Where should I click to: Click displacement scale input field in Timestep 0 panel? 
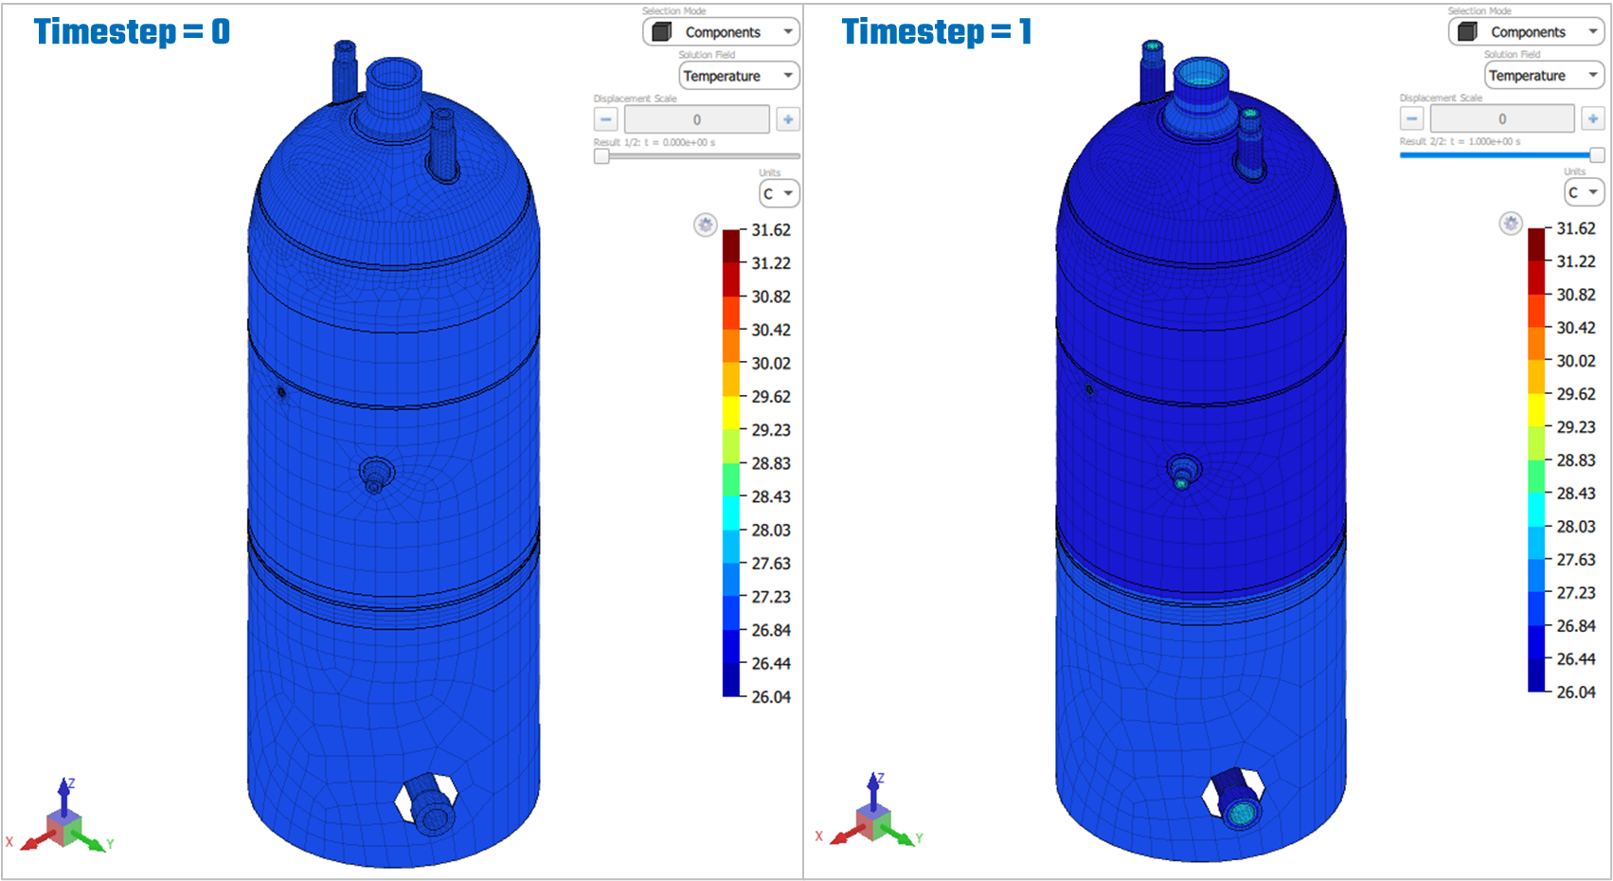point(697,119)
